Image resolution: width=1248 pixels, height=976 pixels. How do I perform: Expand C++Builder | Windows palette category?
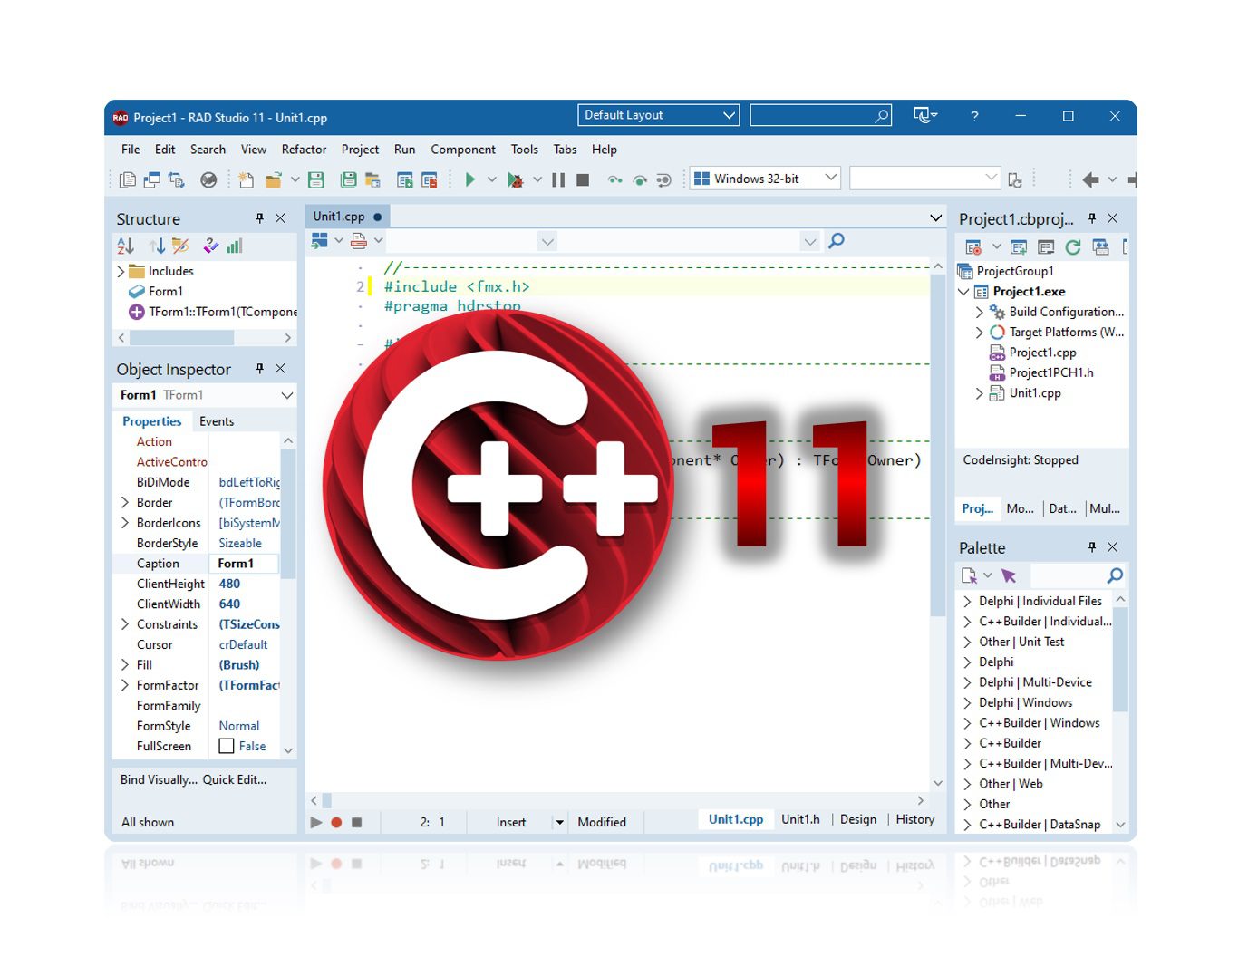967,723
